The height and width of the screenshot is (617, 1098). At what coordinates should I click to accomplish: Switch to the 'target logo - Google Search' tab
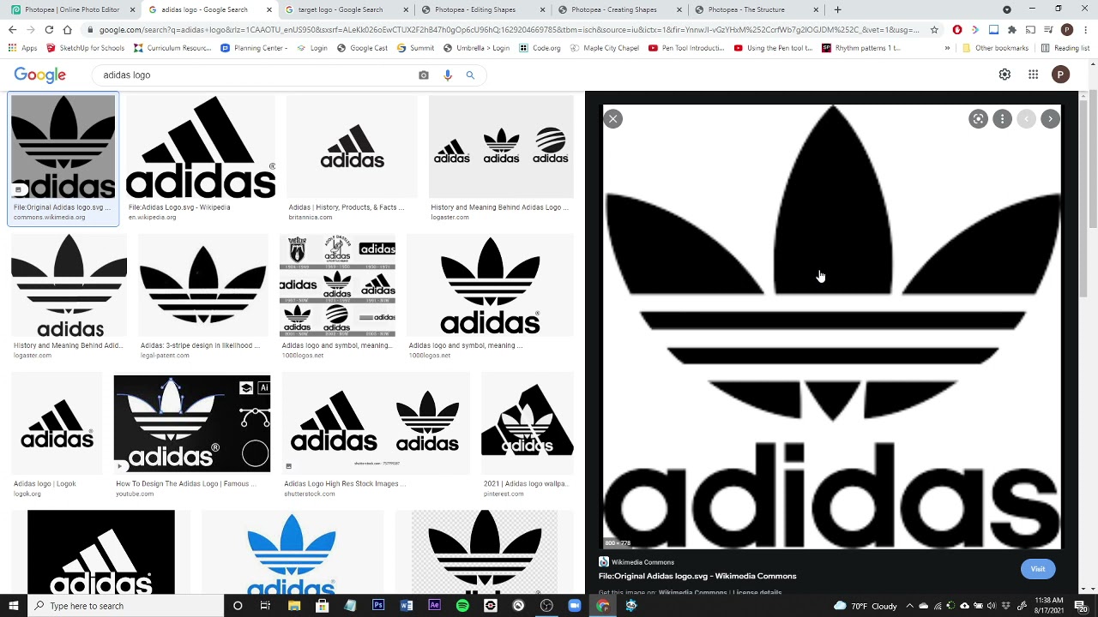pyautogui.click(x=347, y=9)
